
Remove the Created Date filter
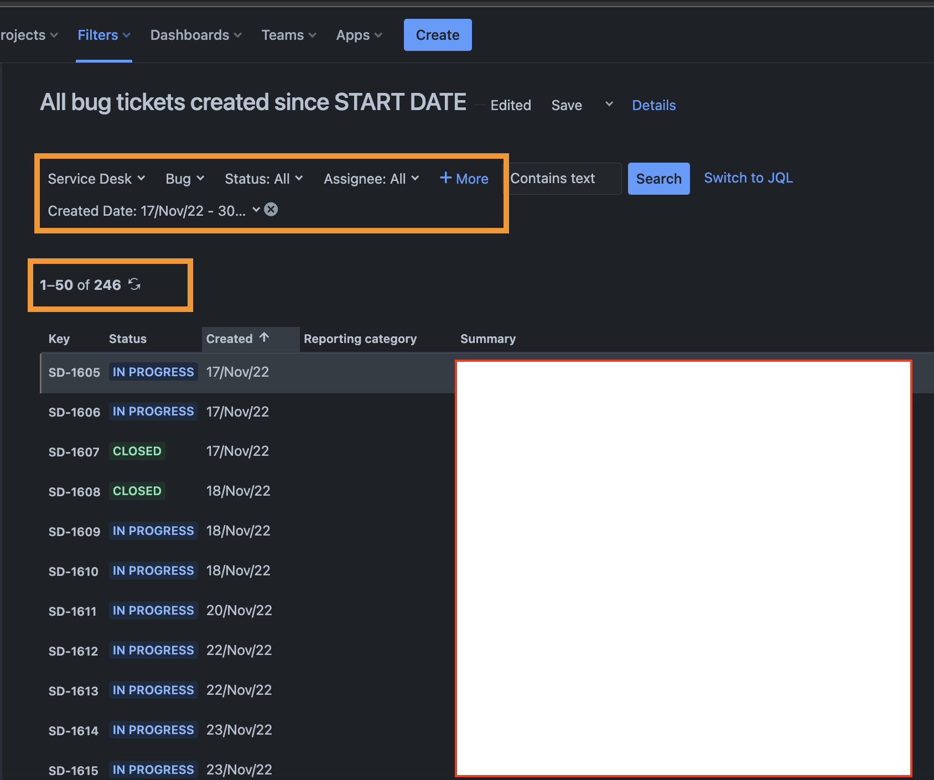(271, 210)
